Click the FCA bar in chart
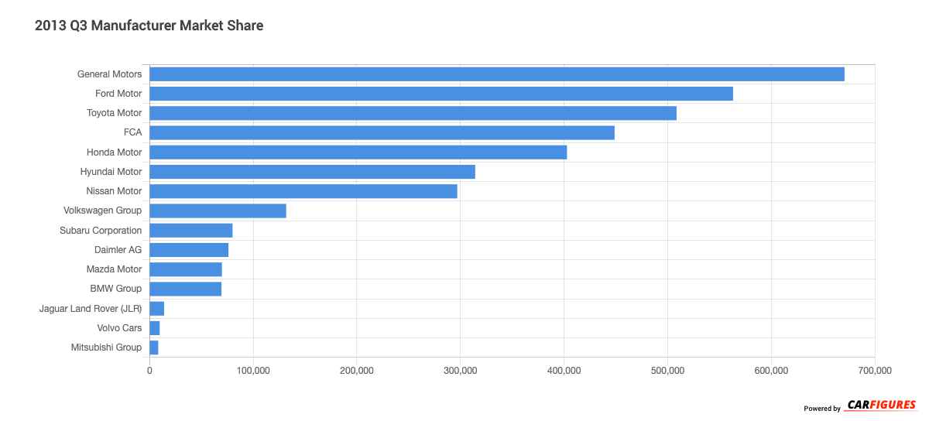Image resolution: width=929 pixels, height=421 pixels. point(382,133)
